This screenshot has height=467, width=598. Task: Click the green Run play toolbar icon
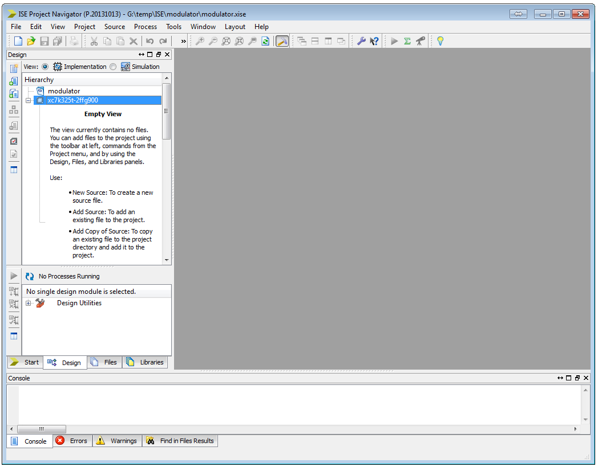pyautogui.click(x=394, y=41)
